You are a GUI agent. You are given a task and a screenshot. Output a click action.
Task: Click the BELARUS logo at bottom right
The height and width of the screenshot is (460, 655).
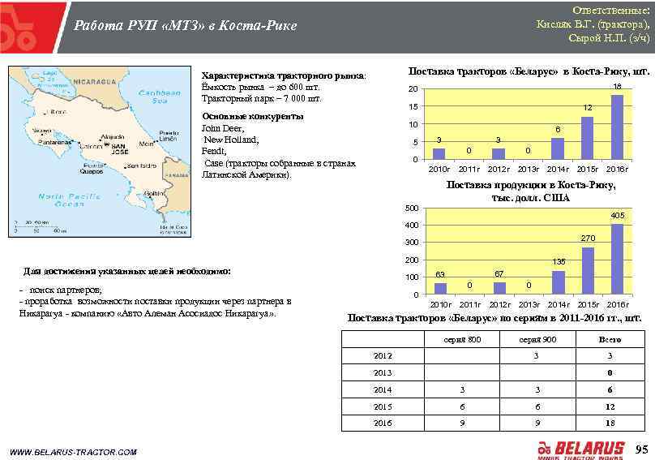(582, 450)
